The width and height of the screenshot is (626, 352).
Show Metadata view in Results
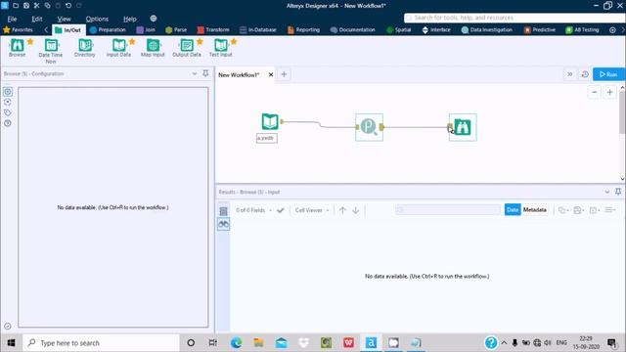point(535,210)
